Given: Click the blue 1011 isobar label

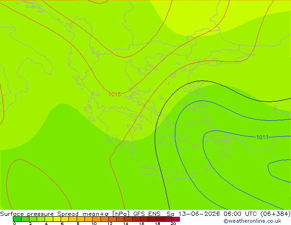Looking at the screenshot, I should pyautogui.click(x=262, y=137).
